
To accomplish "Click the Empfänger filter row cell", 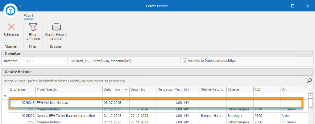I will click(22, 96).
